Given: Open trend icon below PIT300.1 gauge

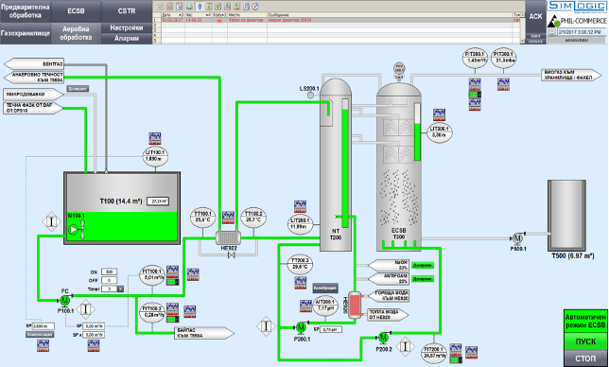Looking at the screenshot, I should (x=503, y=84).
